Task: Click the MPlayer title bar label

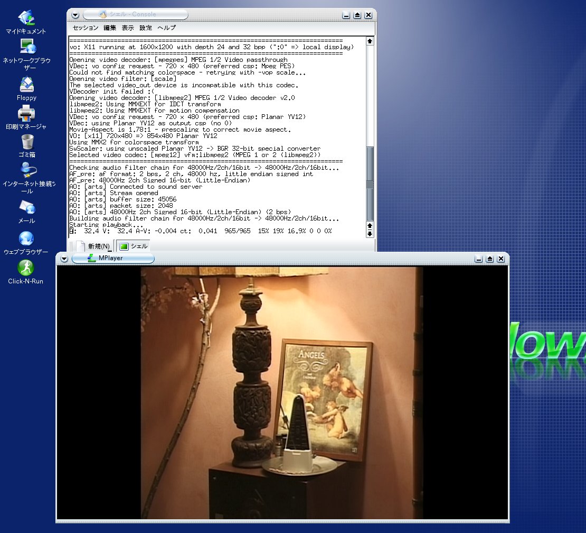Action: click(x=111, y=258)
